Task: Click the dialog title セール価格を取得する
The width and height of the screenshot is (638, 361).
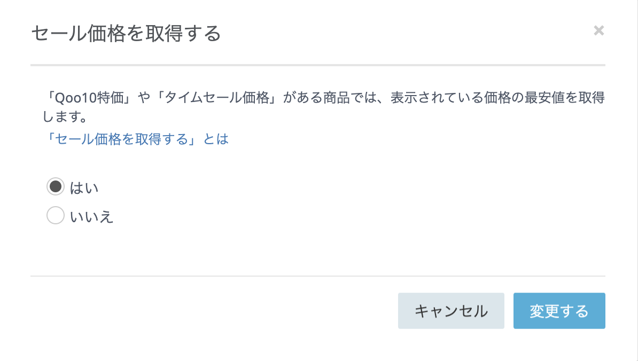Action: pos(126,34)
